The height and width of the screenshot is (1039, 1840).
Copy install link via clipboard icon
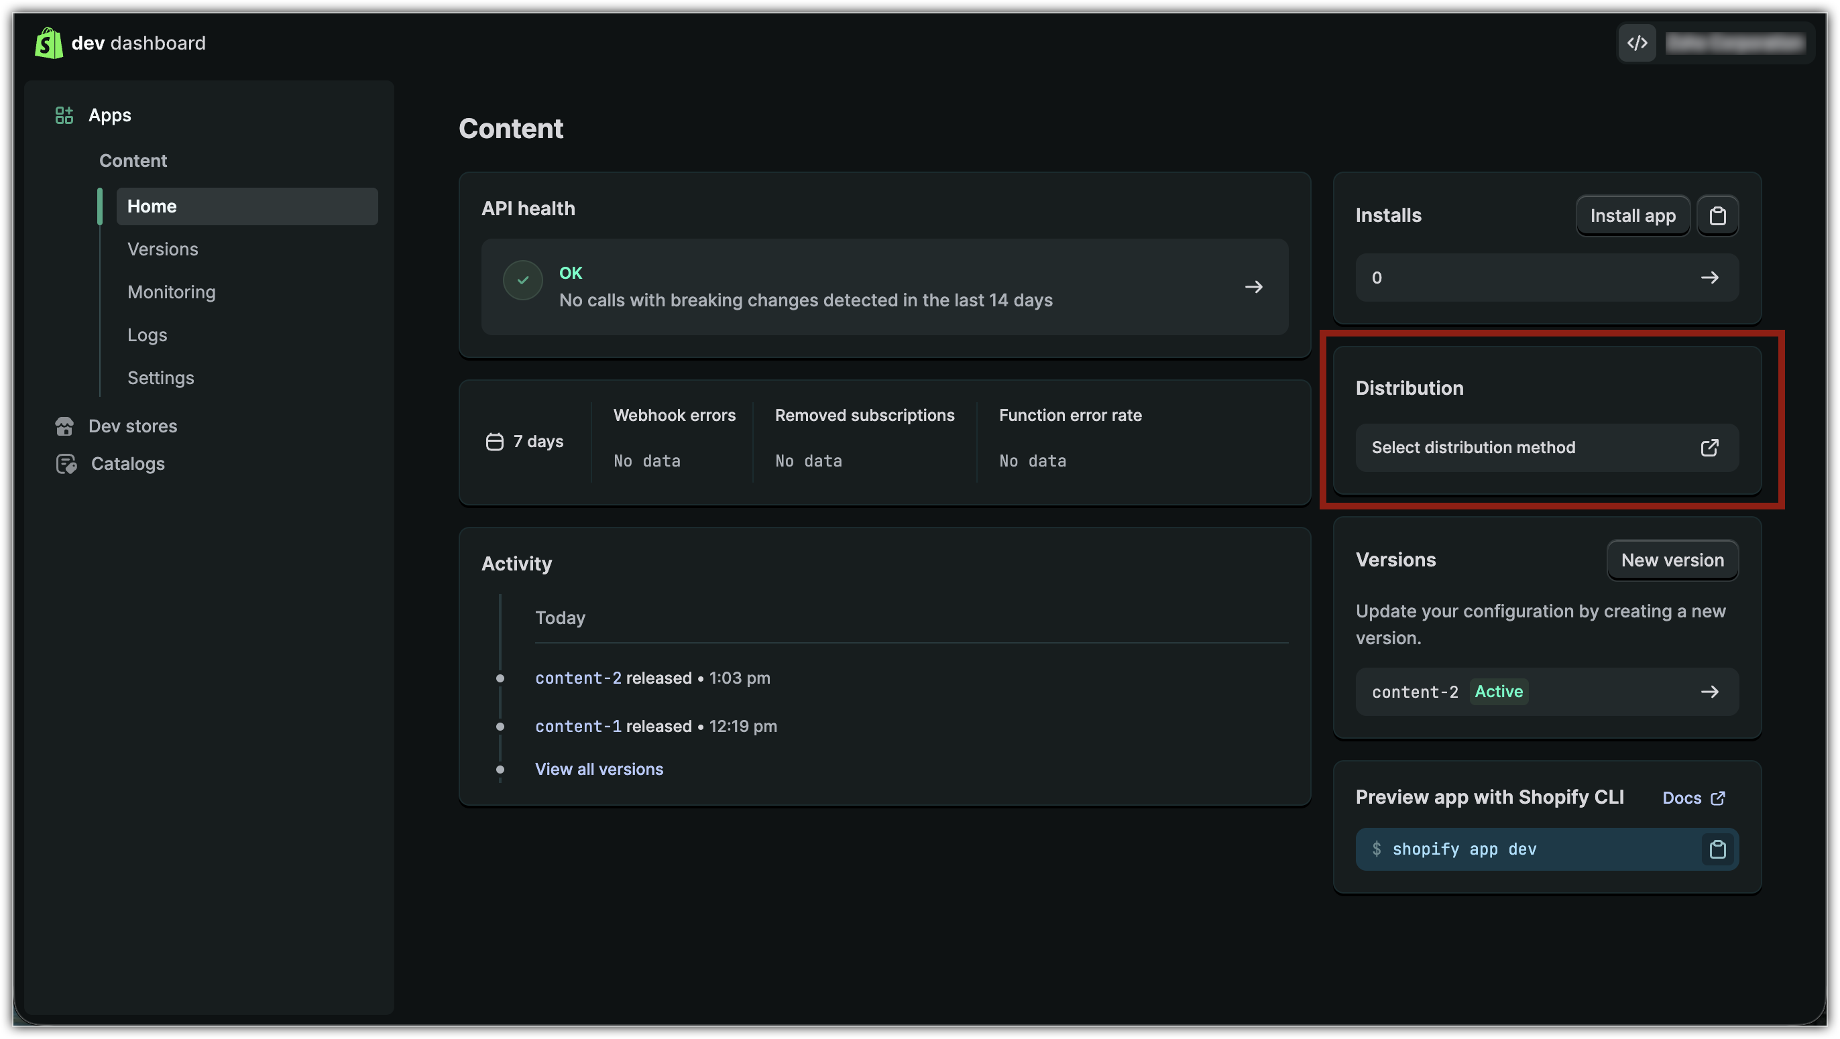point(1717,216)
